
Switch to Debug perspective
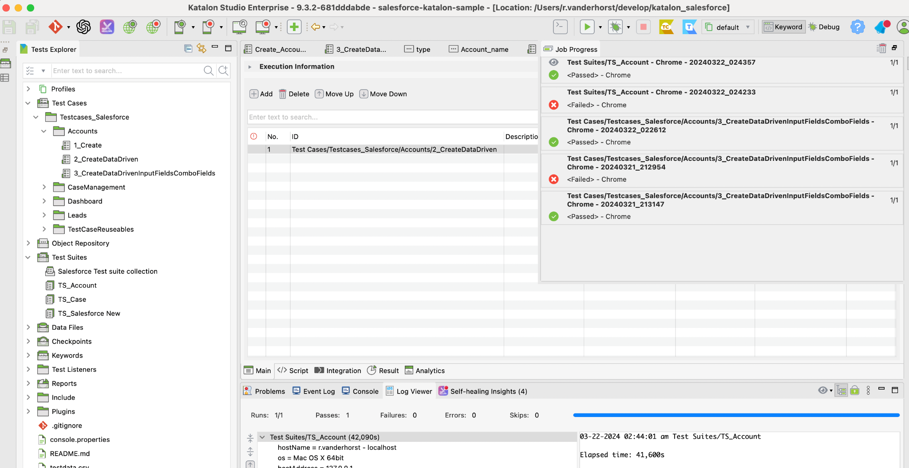point(824,27)
